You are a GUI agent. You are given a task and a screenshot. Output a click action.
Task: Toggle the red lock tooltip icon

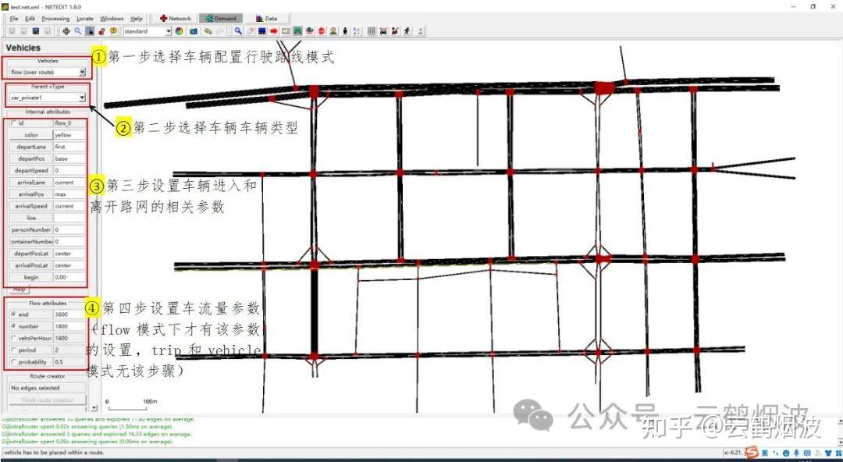101,31
